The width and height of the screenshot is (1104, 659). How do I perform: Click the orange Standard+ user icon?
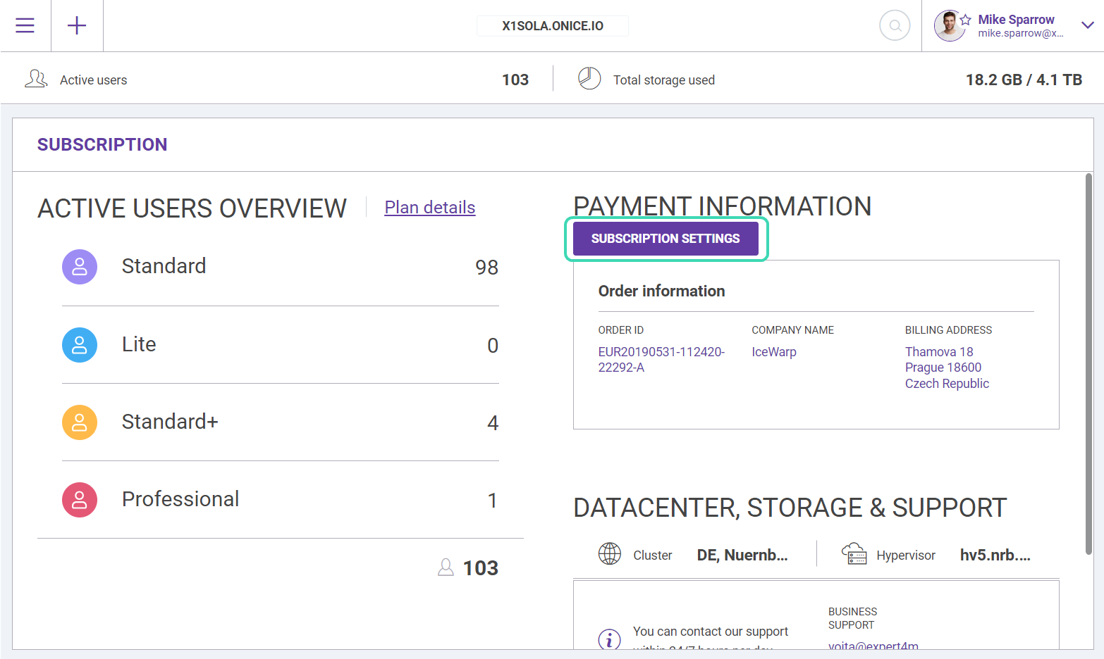pyautogui.click(x=80, y=422)
